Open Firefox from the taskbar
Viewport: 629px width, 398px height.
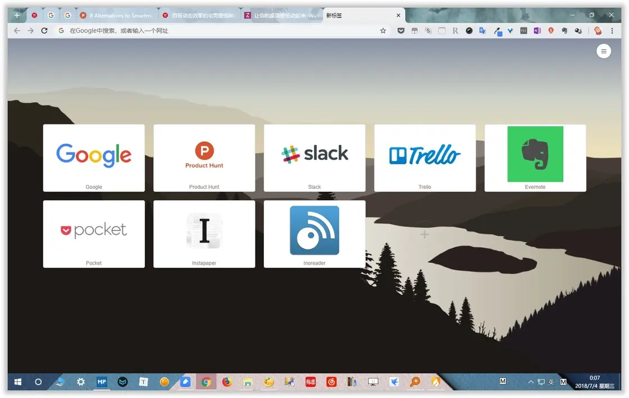[x=227, y=382]
